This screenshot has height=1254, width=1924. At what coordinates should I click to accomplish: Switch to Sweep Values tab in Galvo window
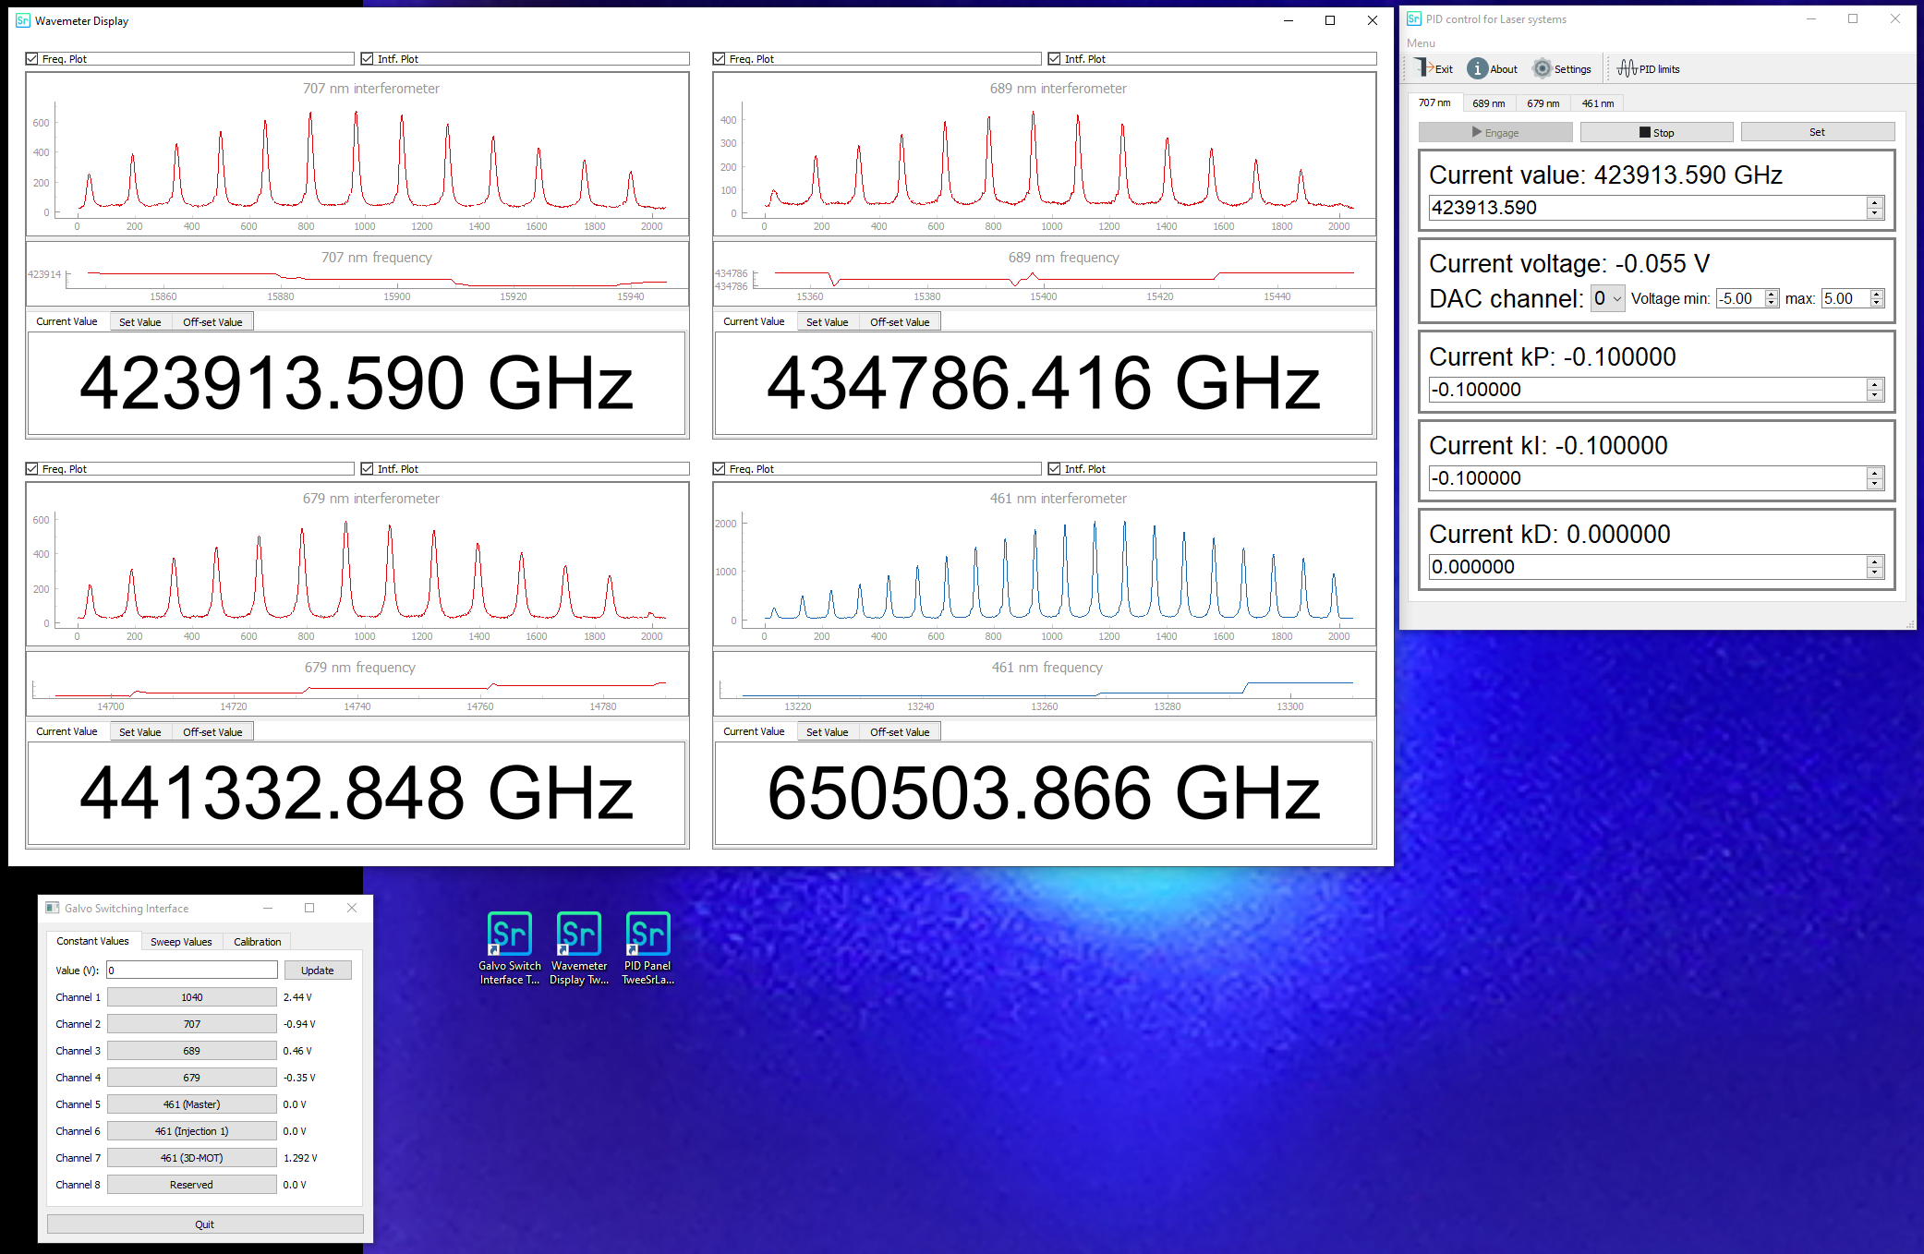(x=181, y=942)
